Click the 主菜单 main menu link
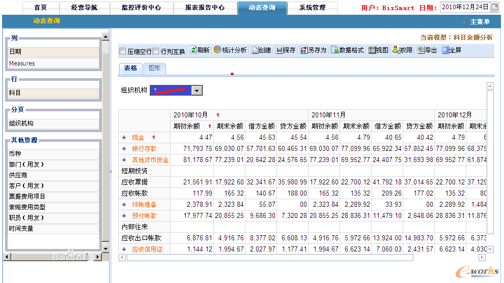The height and width of the screenshot is (283, 504). click(x=480, y=22)
